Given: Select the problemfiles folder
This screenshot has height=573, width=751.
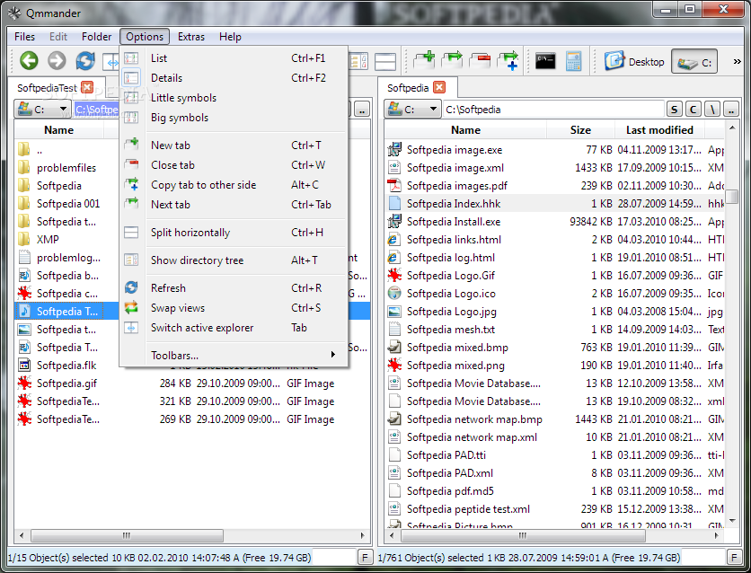Looking at the screenshot, I should pos(66,168).
